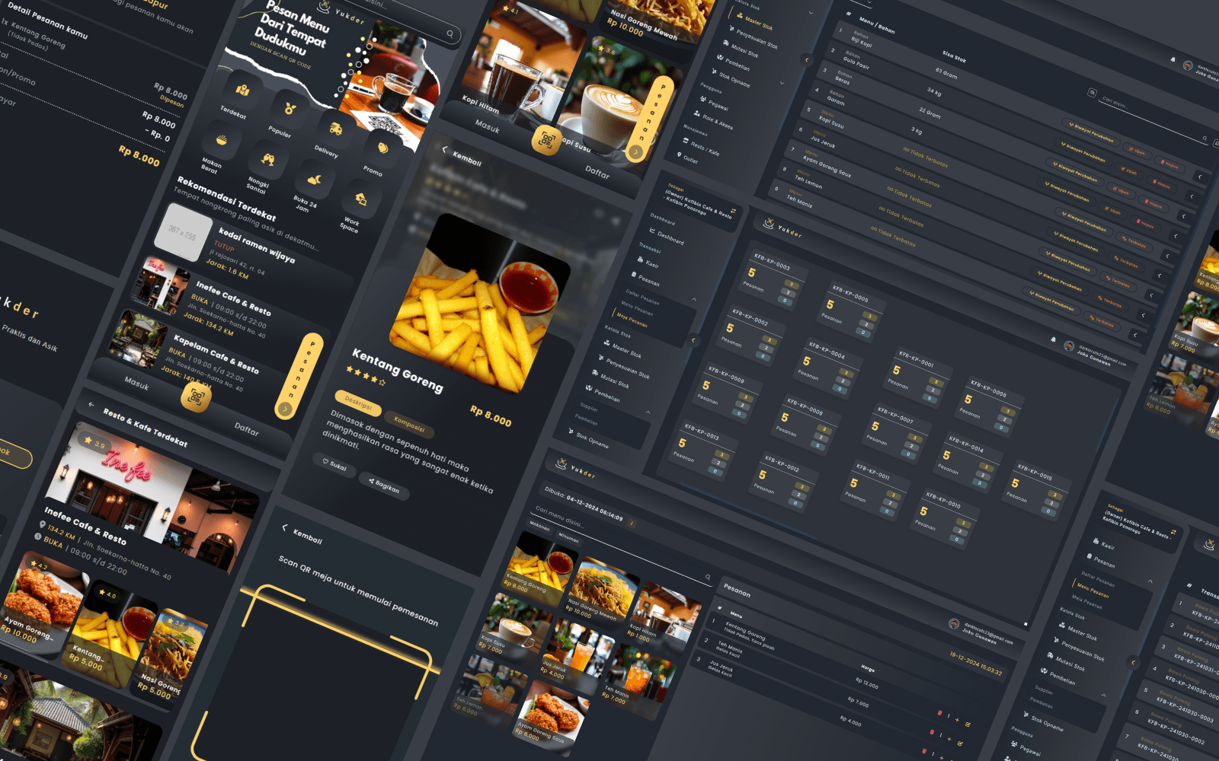The height and width of the screenshot is (761, 1219).
Task: Tap the Makan Berat bowl icon
Action: tap(221, 140)
